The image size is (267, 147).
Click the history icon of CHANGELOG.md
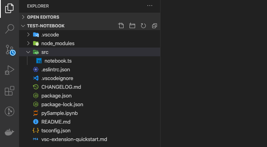(x=36, y=87)
